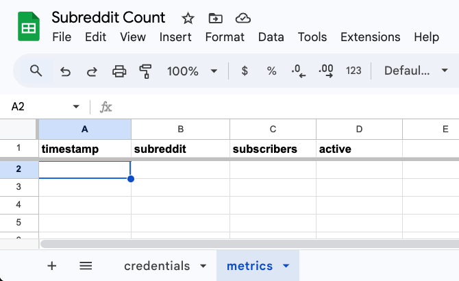The image size is (459, 281).
Task: Apply percent format to cell
Action: pyautogui.click(x=271, y=71)
